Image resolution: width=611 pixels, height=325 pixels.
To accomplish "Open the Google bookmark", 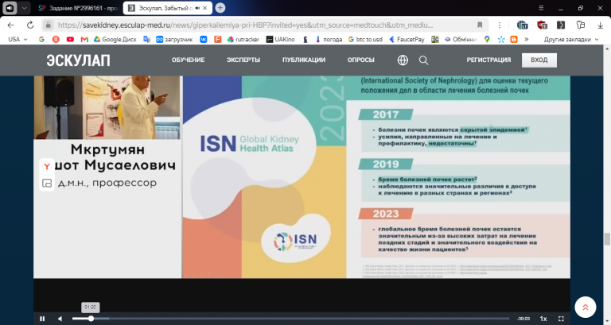I will tap(41, 39).
